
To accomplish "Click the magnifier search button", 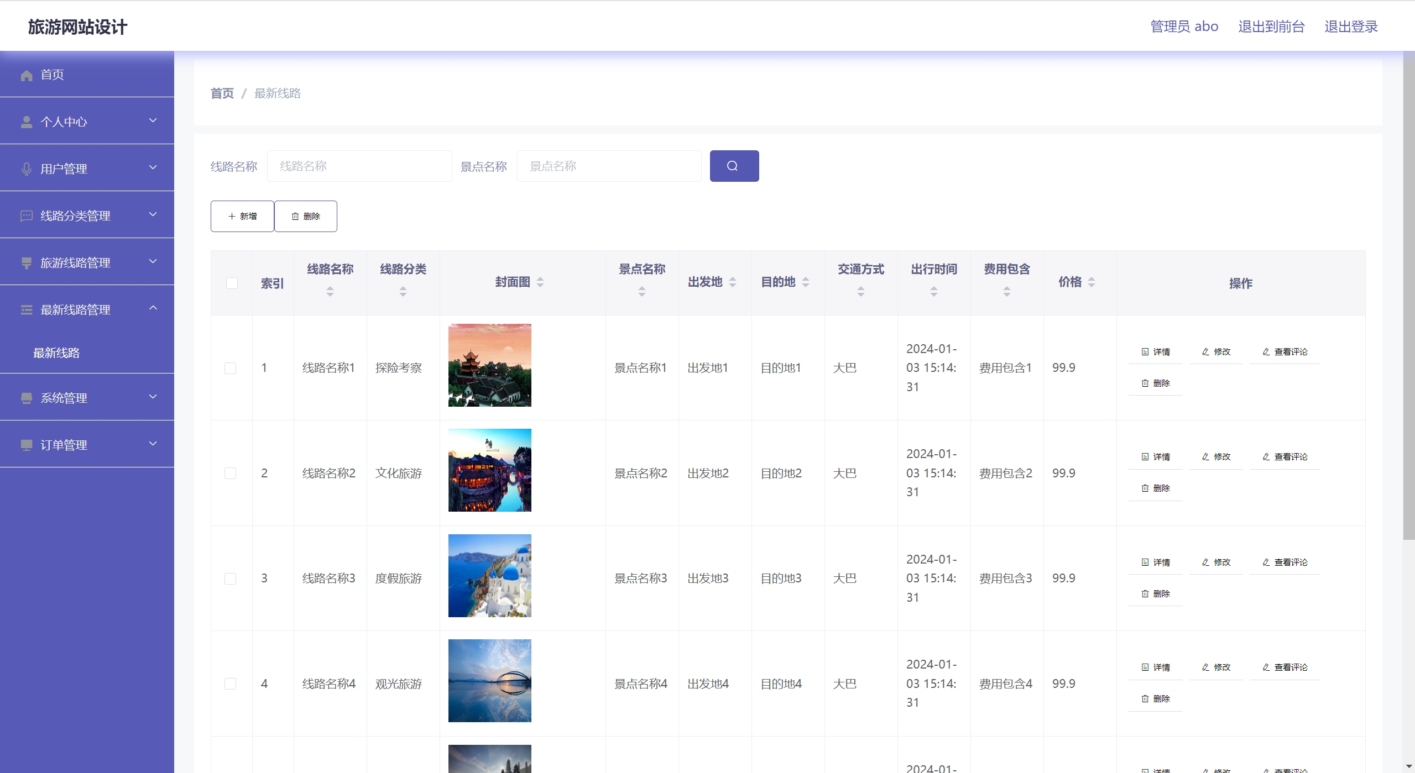I will (734, 166).
